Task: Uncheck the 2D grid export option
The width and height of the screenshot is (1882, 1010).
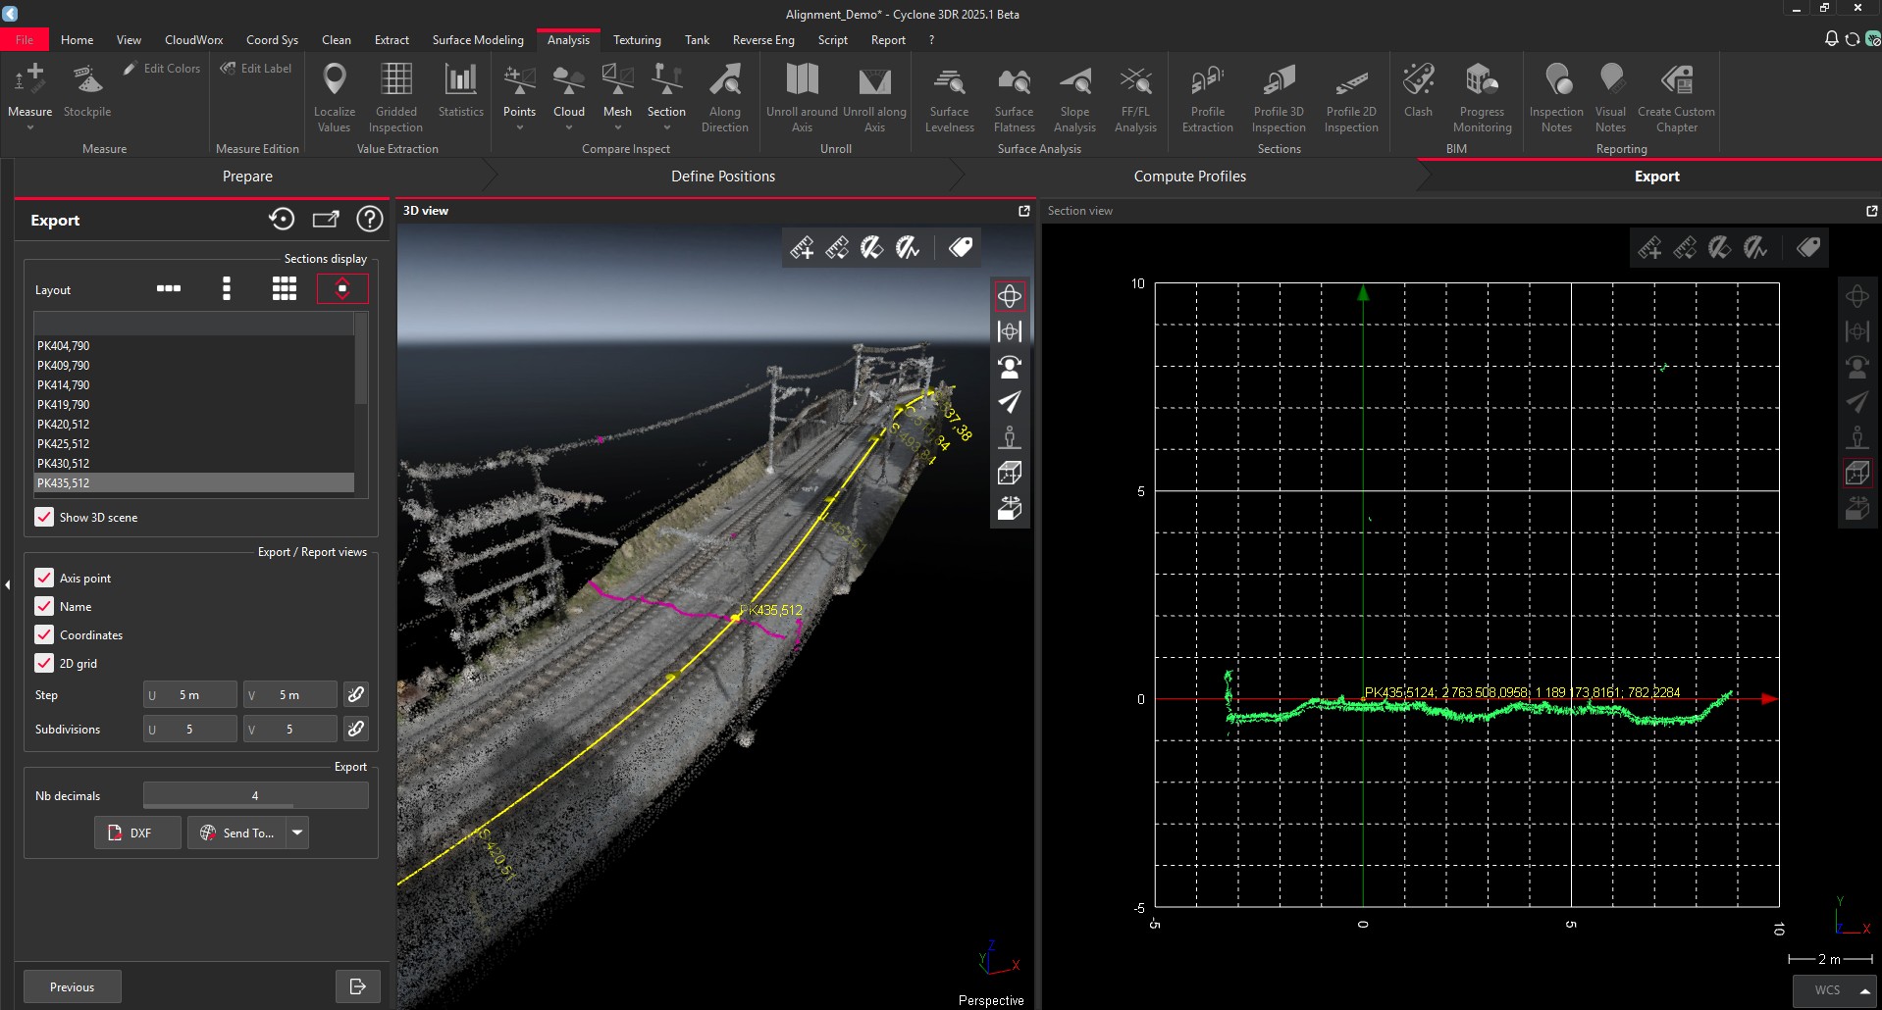Action: tap(43, 663)
